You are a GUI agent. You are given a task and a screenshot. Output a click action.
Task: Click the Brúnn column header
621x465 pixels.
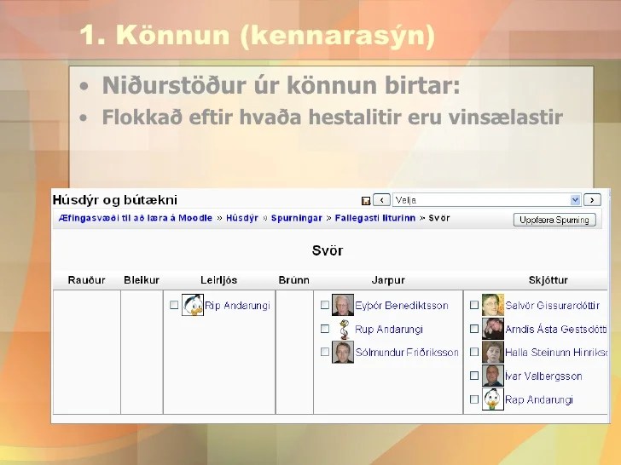point(293,280)
